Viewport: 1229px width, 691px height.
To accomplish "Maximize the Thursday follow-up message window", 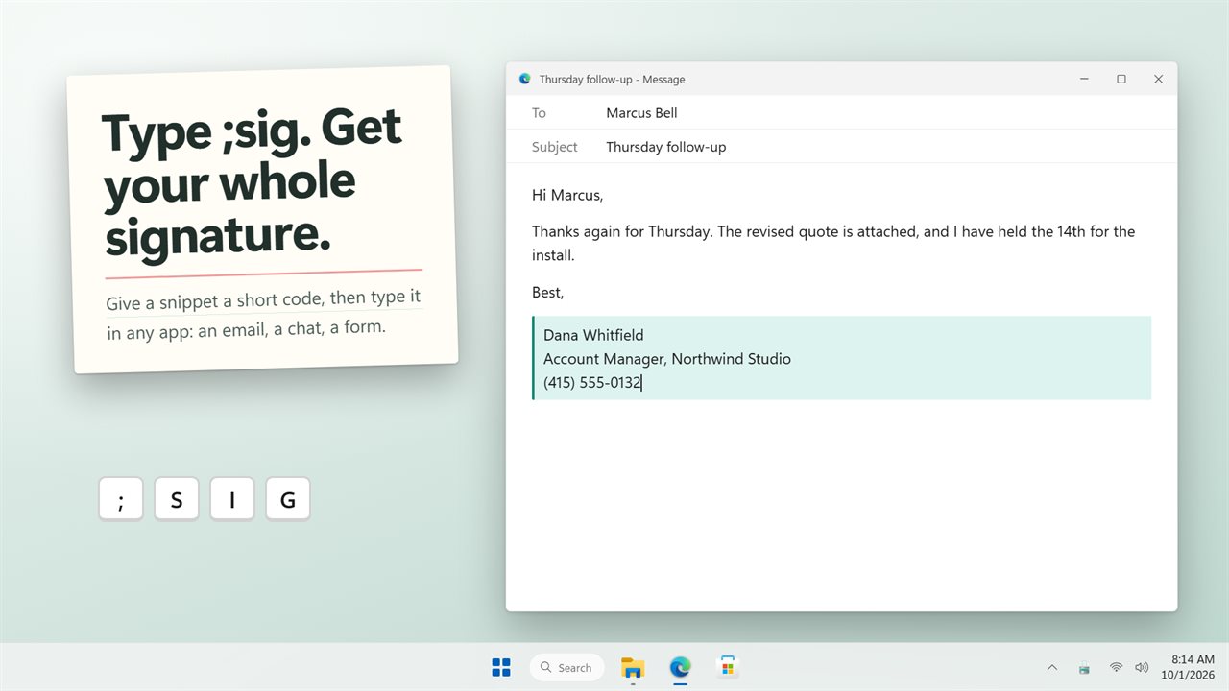I will click(x=1121, y=79).
